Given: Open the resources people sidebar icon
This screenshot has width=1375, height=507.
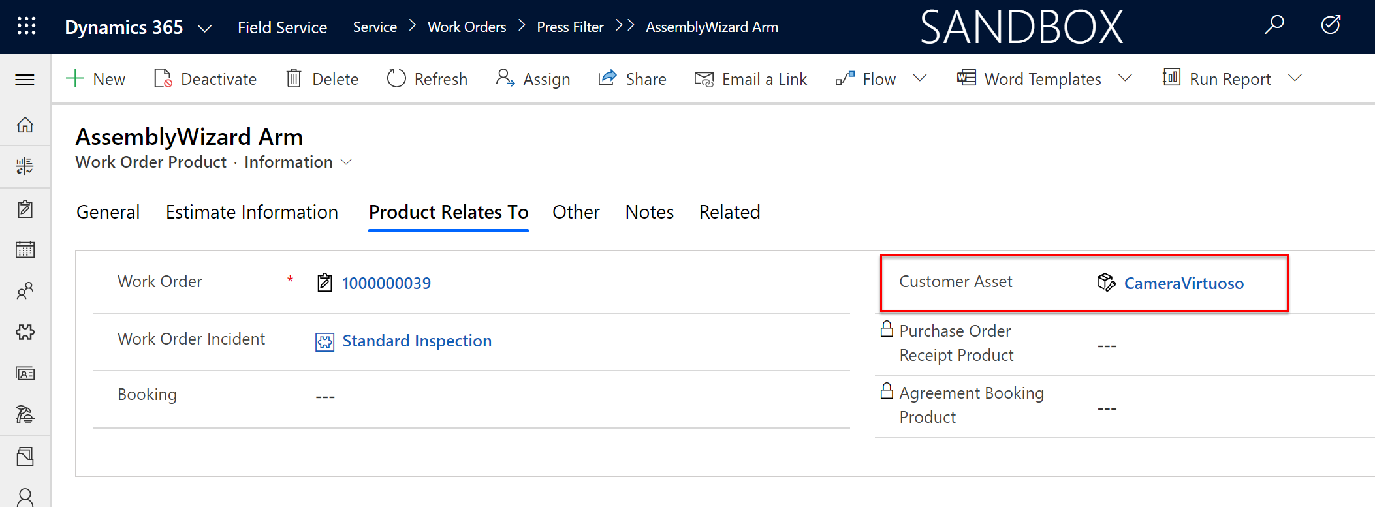Looking at the screenshot, I should click(x=25, y=291).
